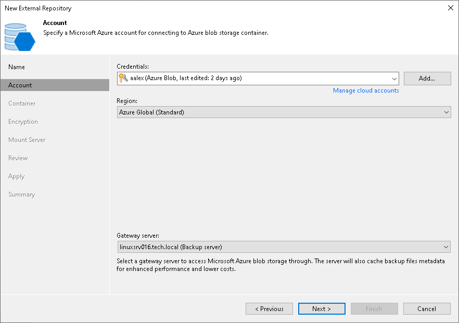The width and height of the screenshot is (459, 323).
Task: Select the Summary step in sidebar
Action: coord(22,195)
